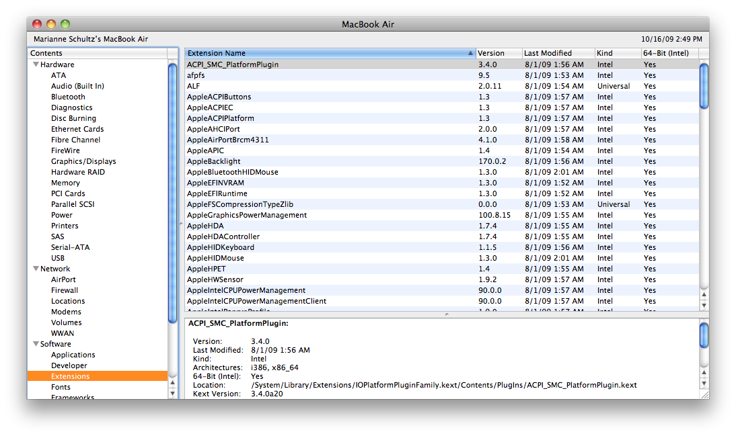Sort by Last Modified column header
The height and width of the screenshot is (436, 736).
click(558, 54)
